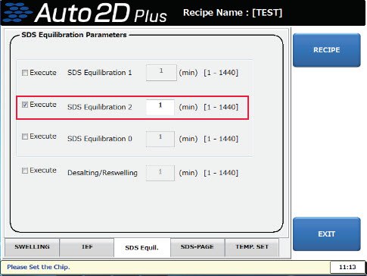Click the EXIT button
The image size is (367, 276).
[x=327, y=234]
